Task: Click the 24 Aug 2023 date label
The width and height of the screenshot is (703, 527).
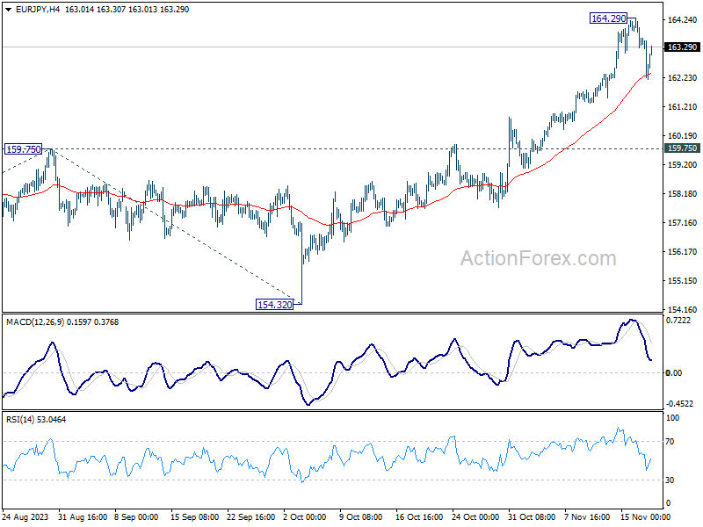Action: point(25,517)
